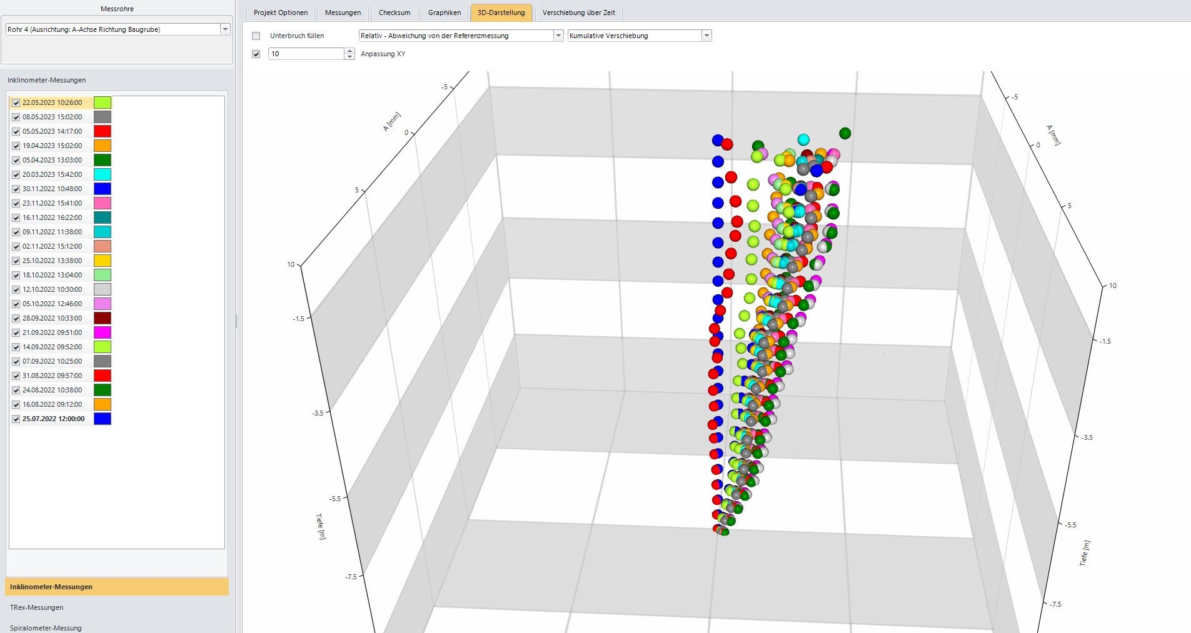Switch to the Projekt Optionen tab
This screenshot has height=633, width=1191.
(x=280, y=12)
